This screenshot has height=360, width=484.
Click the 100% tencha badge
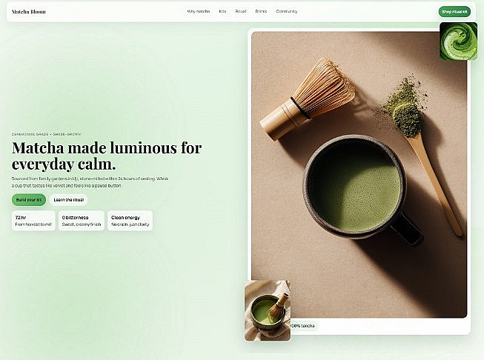coord(304,326)
